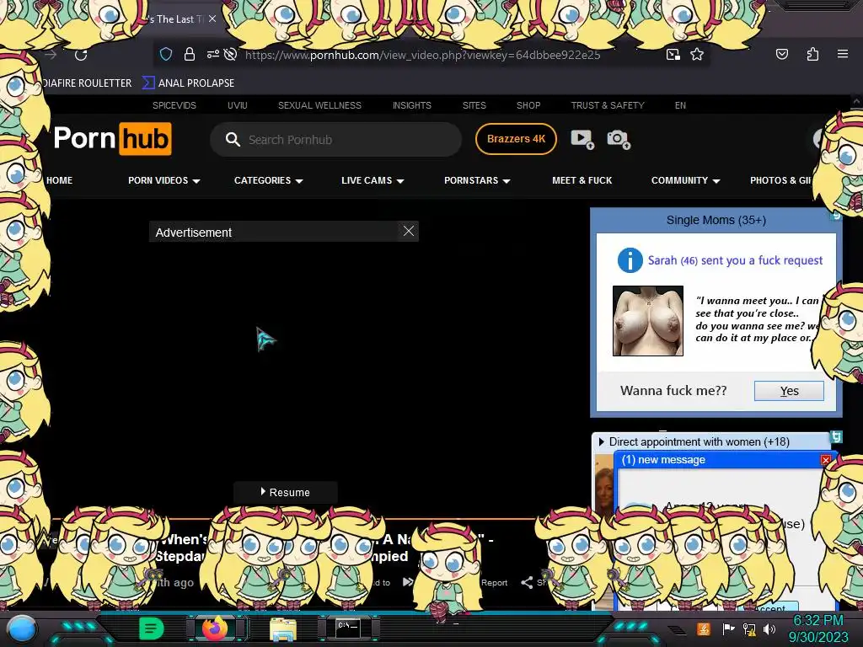Open the TRUST & SAFETY link

pos(607,105)
